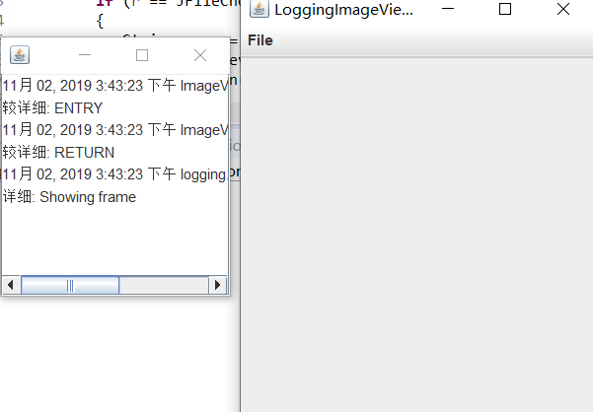Open the File menu in LoggingImageViewer
Viewport: 593px width, 412px height.
click(x=260, y=40)
